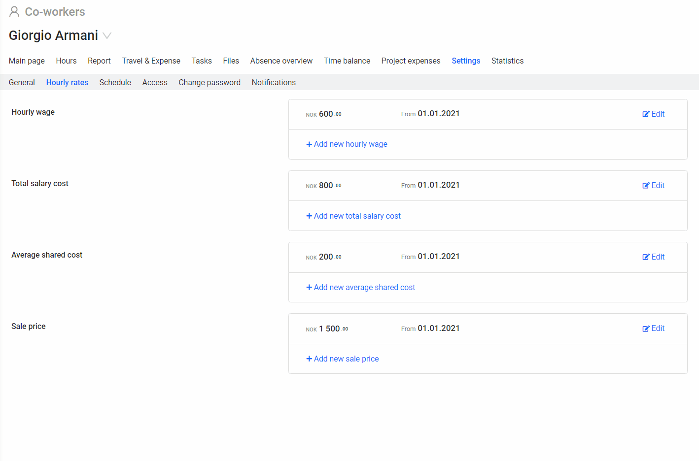
Task: Click the Average shared cost section label
Action: (47, 255)
